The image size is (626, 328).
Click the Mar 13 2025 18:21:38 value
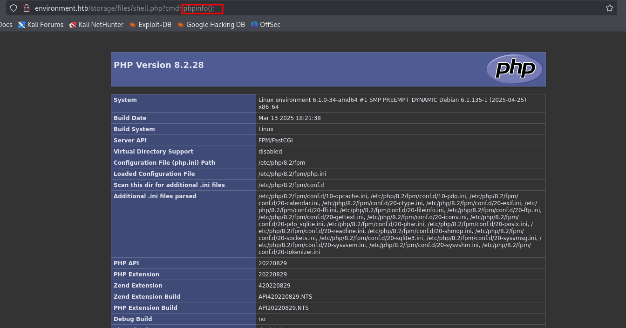tap(290, 118)
